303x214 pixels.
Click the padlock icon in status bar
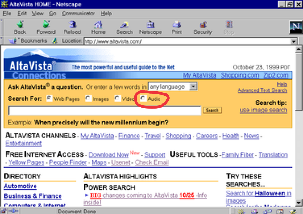pos(4,211)
